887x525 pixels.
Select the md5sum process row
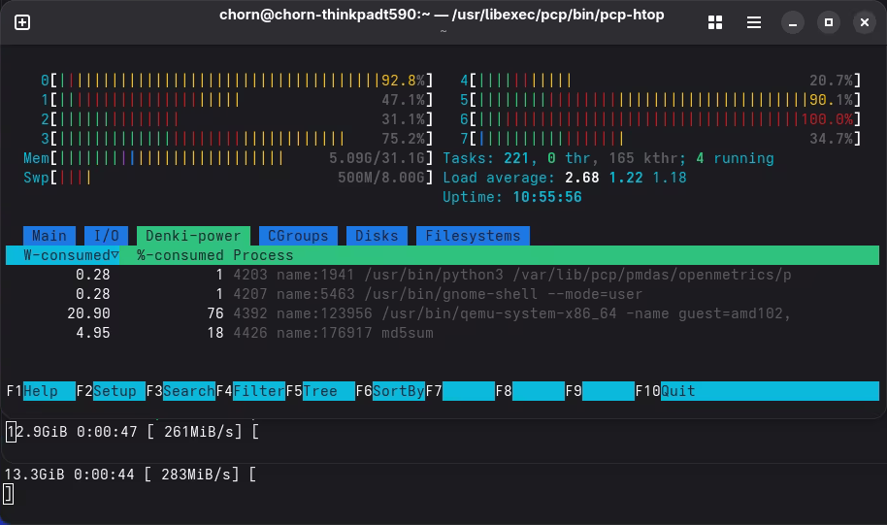click(443, 333)
